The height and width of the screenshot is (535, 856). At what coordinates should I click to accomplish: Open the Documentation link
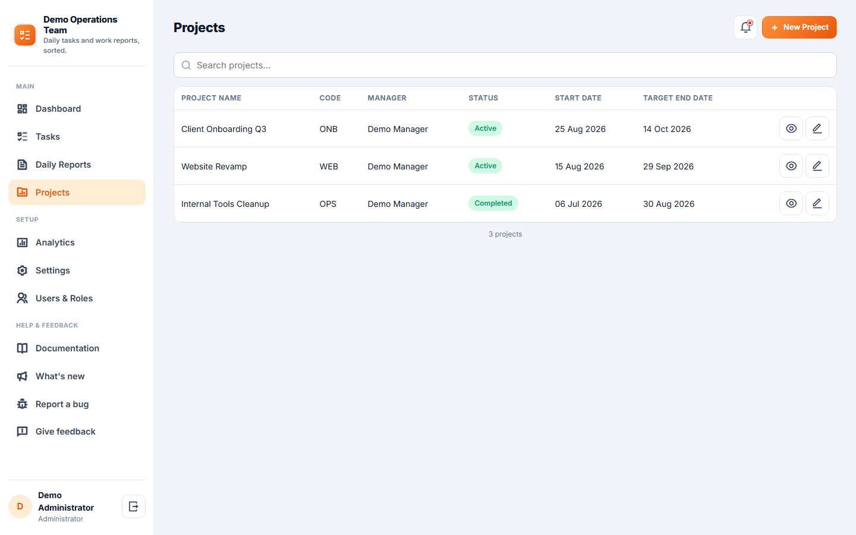pyautogui.click(x=77, y=348)
